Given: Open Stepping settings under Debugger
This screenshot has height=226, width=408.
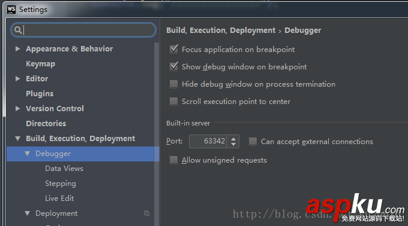Looking at the screenshot, I should (x=61, y=184).
